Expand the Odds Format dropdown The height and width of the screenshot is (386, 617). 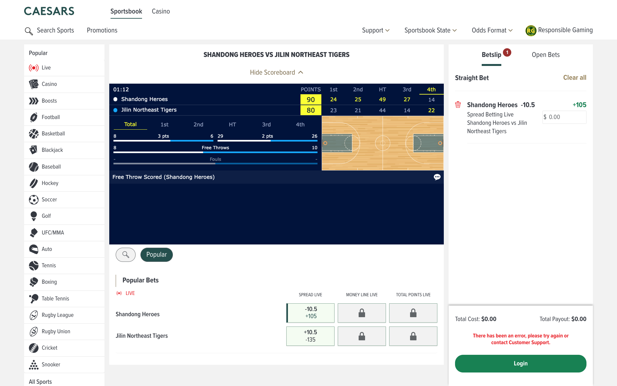(x=492, y=30)
